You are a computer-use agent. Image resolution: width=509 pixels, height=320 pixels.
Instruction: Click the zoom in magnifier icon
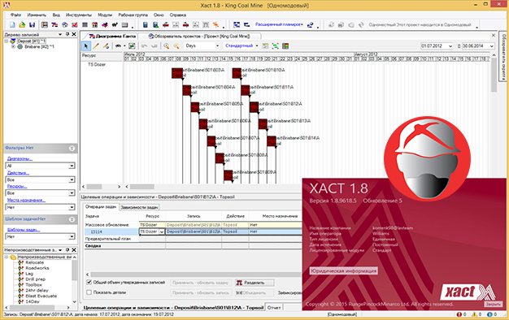166,46
